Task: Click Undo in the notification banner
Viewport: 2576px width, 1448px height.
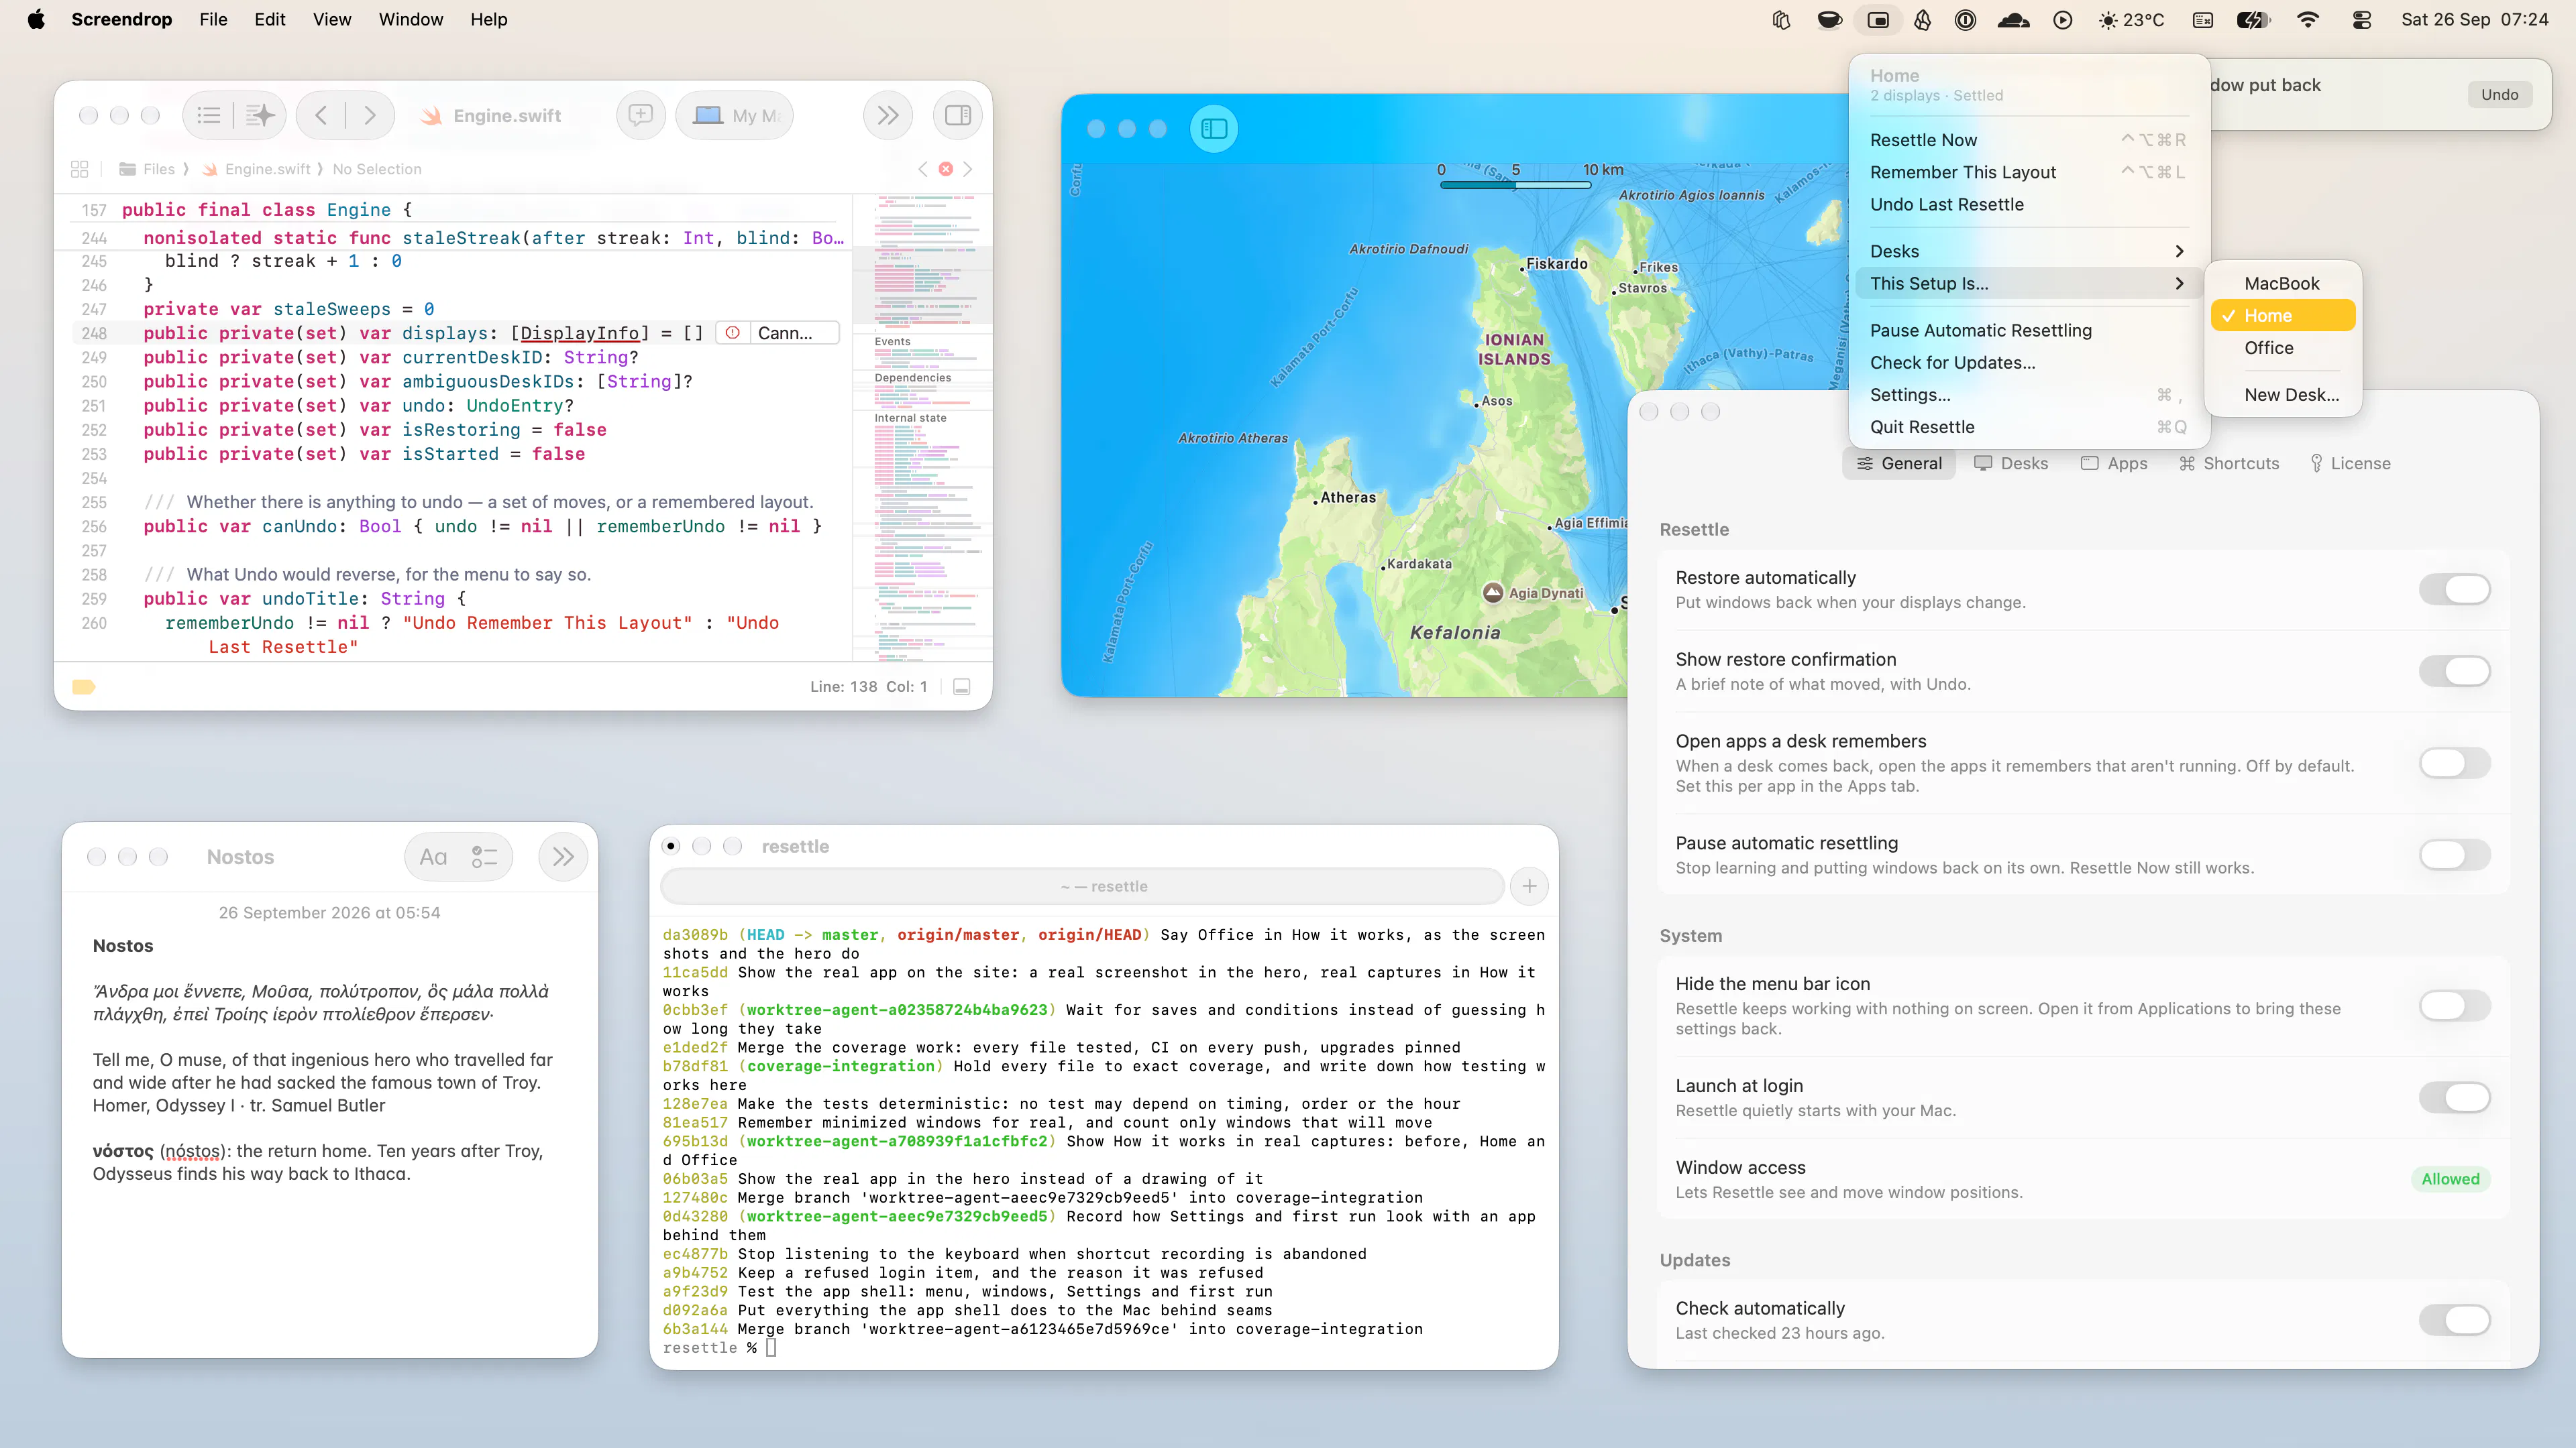Action: pos(2499,95)
